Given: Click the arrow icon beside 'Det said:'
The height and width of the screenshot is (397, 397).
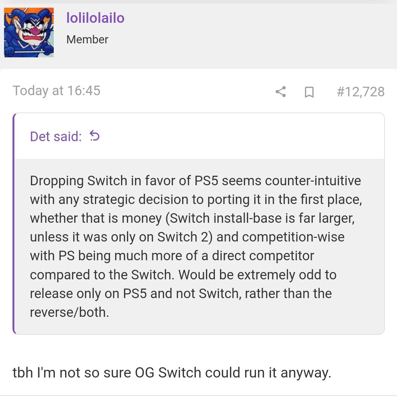Looking at the screenshot, I should (95, 136).
